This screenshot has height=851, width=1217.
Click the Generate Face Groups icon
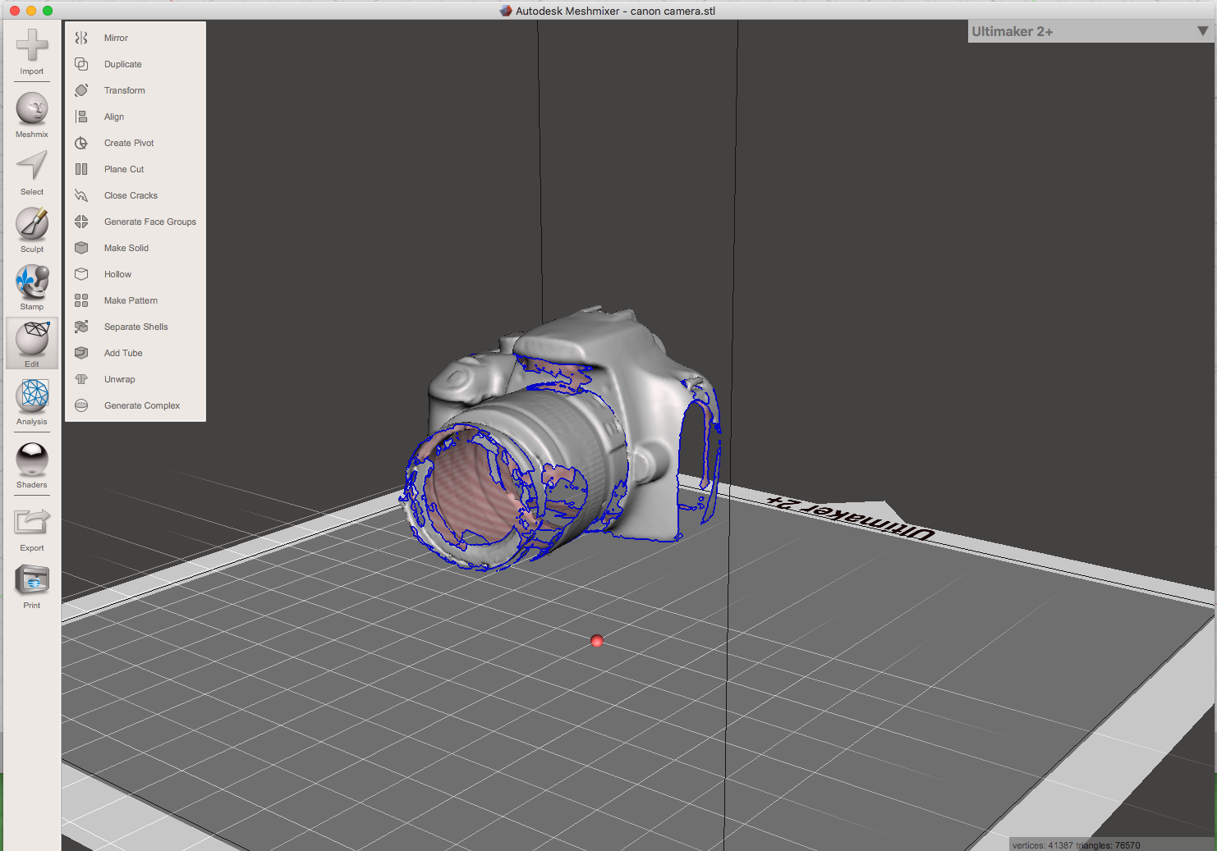81,222
